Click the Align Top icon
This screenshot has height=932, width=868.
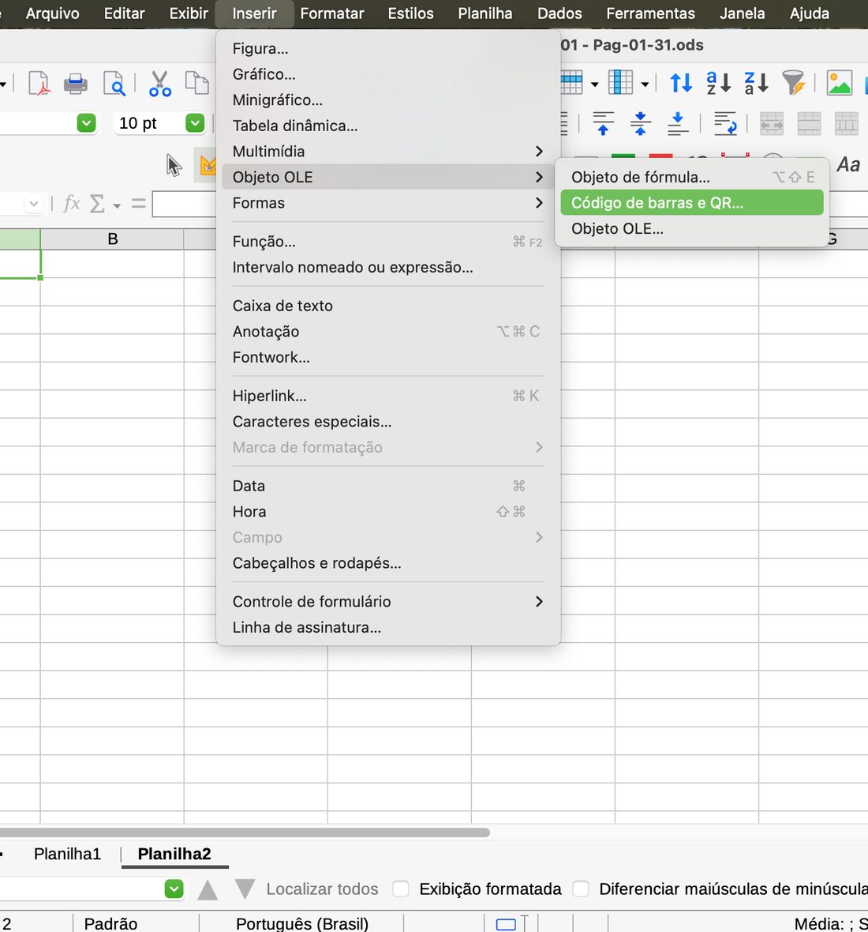(603, 124)
